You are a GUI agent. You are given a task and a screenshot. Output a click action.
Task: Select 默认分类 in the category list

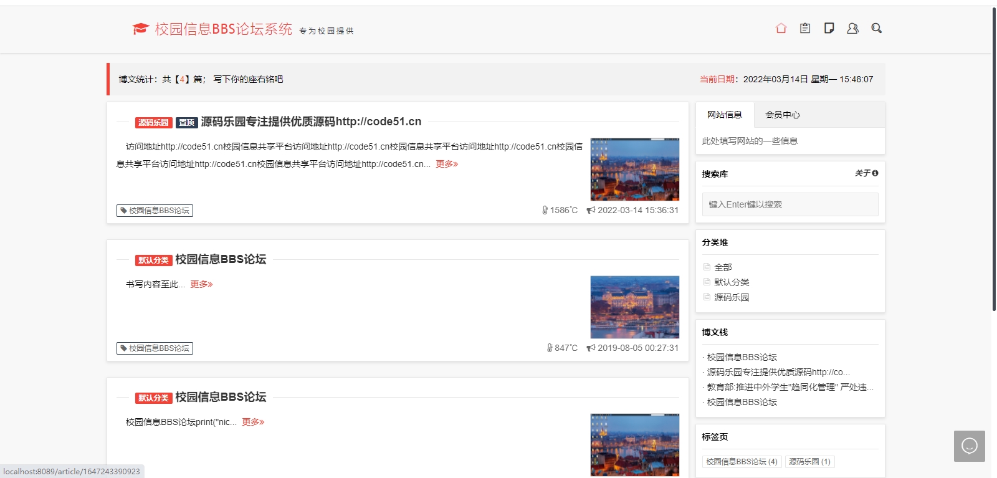(x=732, y=282)
